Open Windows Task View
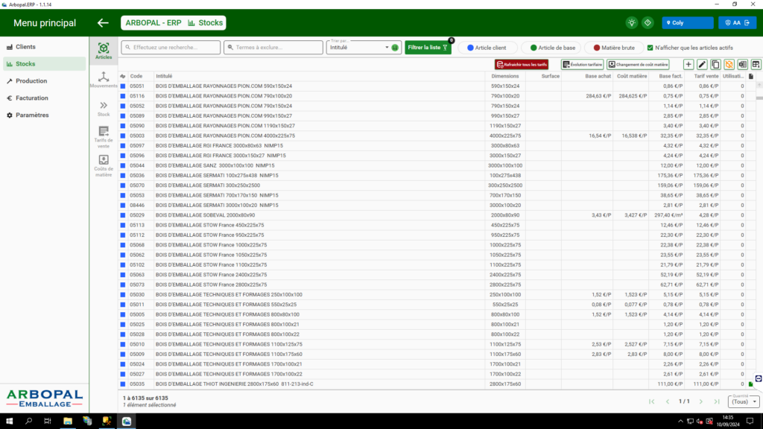This screenshot has height=429, width=763. tap(48, 422)
